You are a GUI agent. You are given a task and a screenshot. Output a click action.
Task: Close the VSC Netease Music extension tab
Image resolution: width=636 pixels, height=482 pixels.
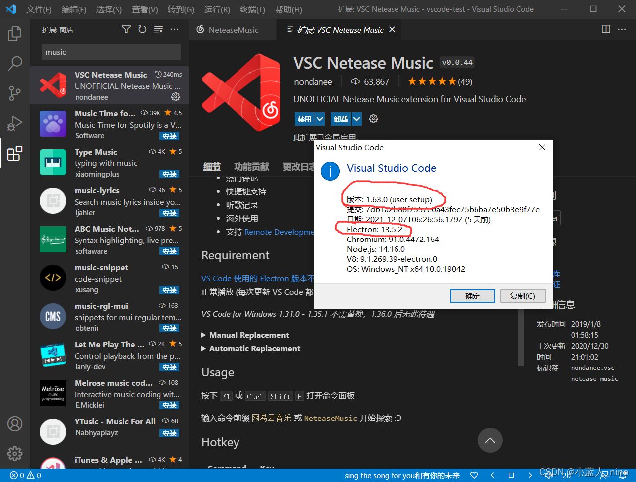392,30
